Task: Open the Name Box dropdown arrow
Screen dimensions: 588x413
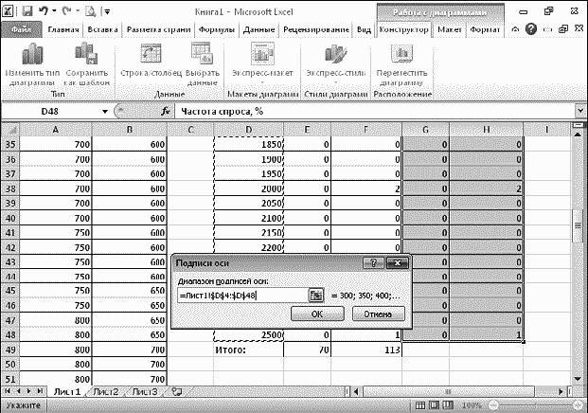Action: [105, 112]
